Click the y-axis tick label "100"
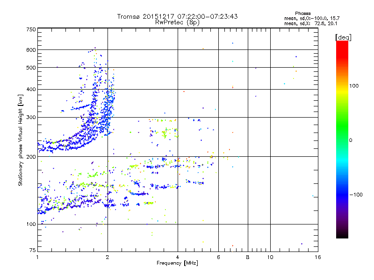The height and width of the screenshot is (280, 374). [31, 224]
